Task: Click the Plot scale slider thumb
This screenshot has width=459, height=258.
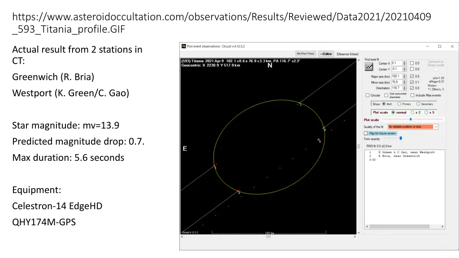Action: (x=411, y=119)
